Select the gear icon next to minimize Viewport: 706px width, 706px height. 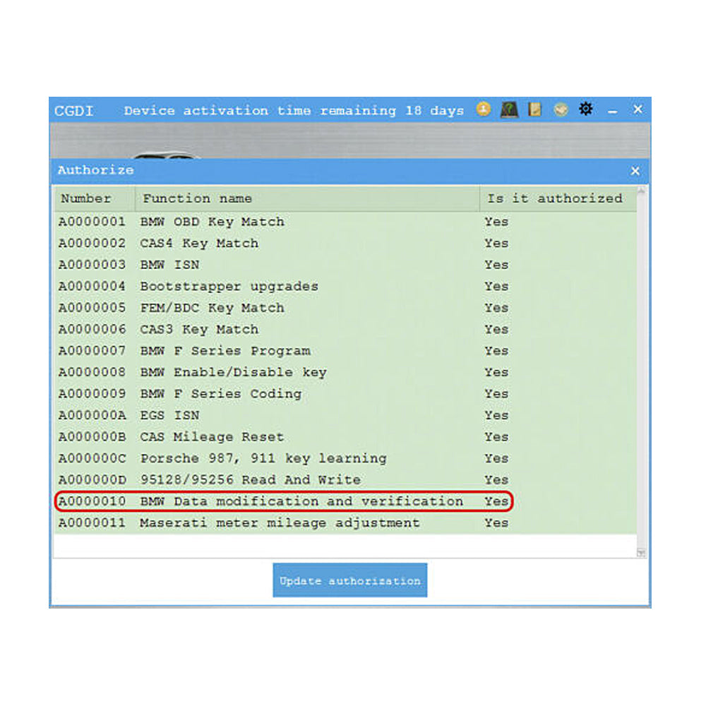click(586, 109)
